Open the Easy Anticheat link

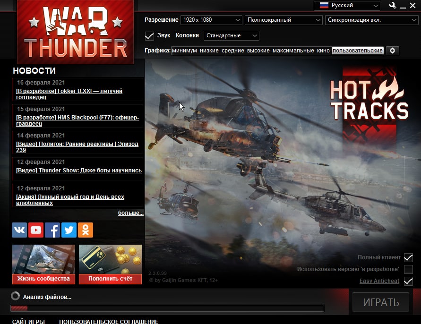379,281
